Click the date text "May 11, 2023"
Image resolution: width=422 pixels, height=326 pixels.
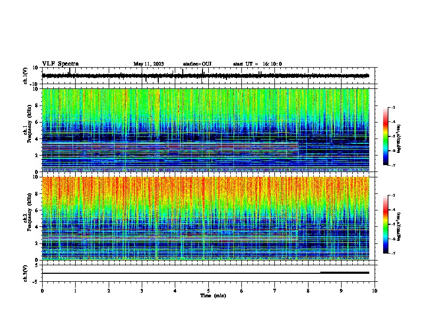149,64
